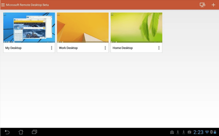Click the Microsoft Remote Desktop Beta title
219x136 pixels.
click(27, 5)
